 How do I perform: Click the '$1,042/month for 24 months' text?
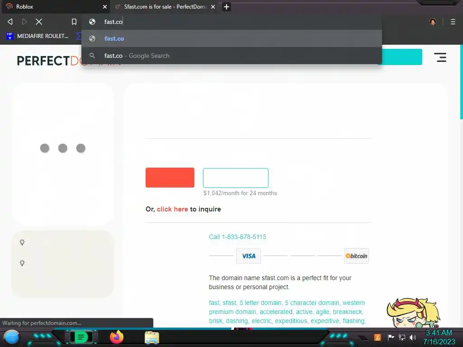pos(240,193)
